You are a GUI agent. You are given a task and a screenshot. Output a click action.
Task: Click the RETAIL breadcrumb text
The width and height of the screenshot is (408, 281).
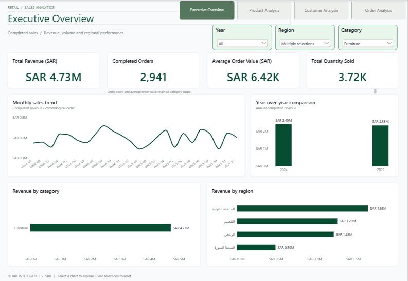click(x=13, y=7)
